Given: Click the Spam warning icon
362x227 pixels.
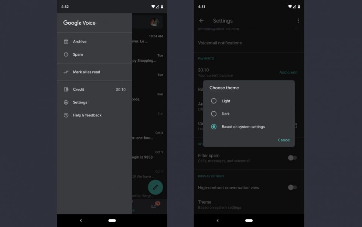Looking at the screenshot, I should (x=66, y=55).
